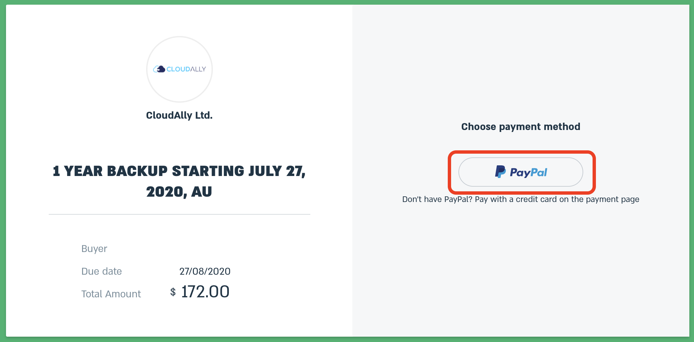The width and height of the screenshot is (694, 342).
Task: Click the CloudAlly cloud icon
Action: point(159,69)
